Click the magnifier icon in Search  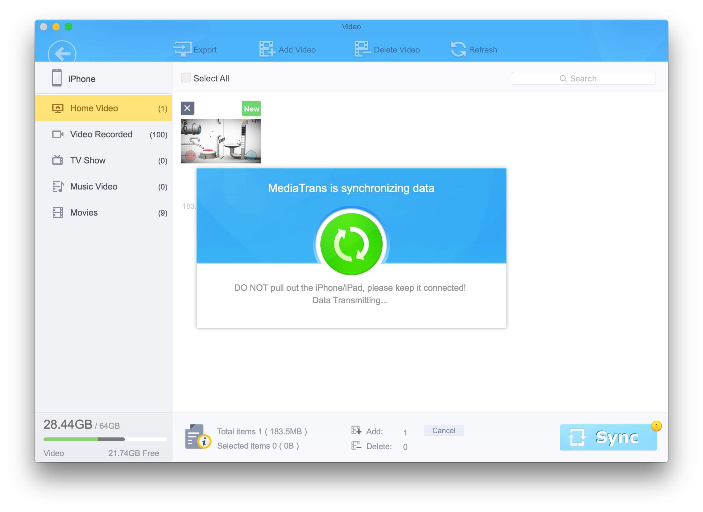coord(563,79)
